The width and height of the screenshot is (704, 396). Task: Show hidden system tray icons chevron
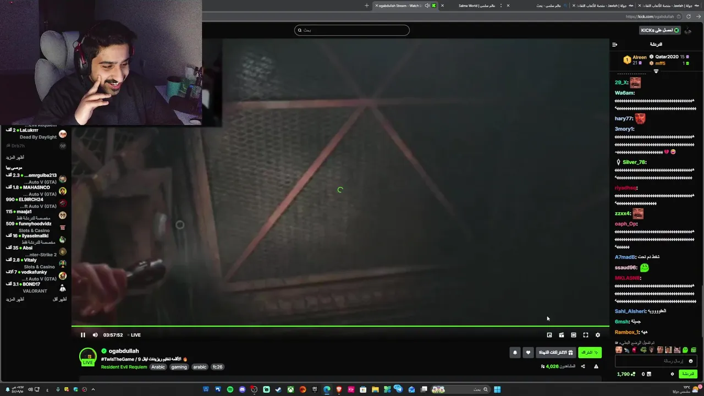(93, 389)
